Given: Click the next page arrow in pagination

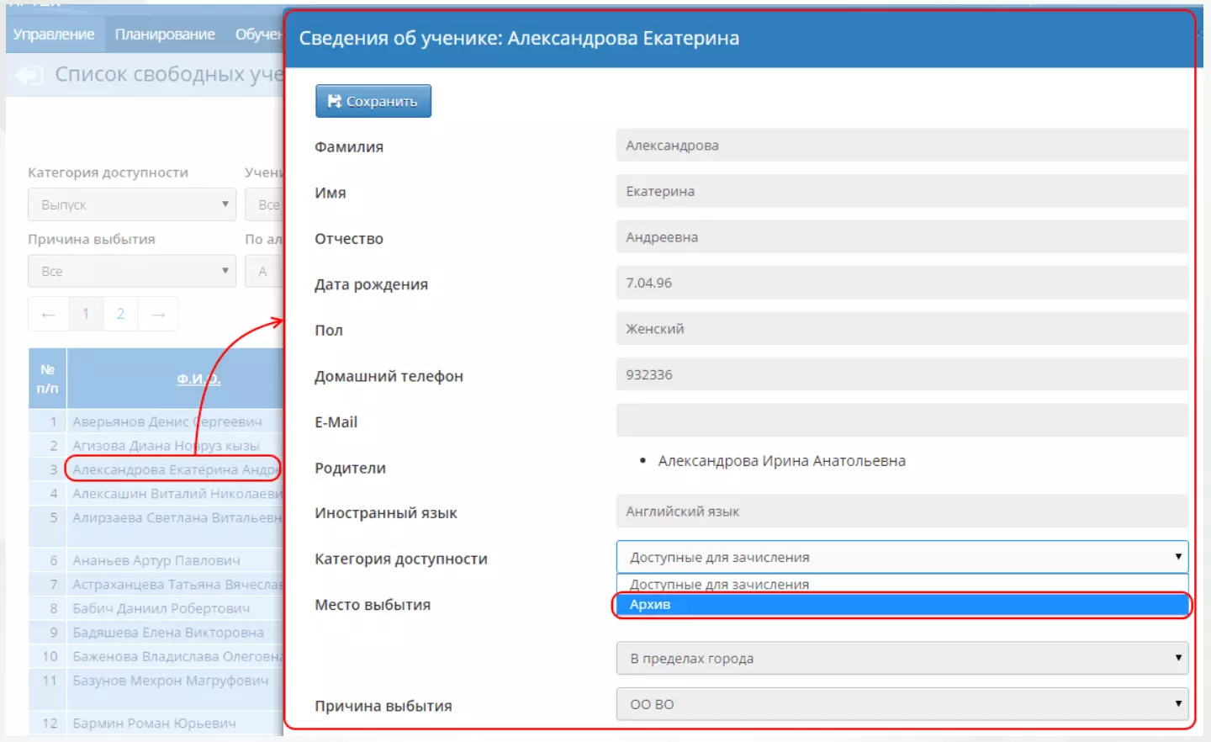Looking at the screenshot, I should click(x=158, y=314).
